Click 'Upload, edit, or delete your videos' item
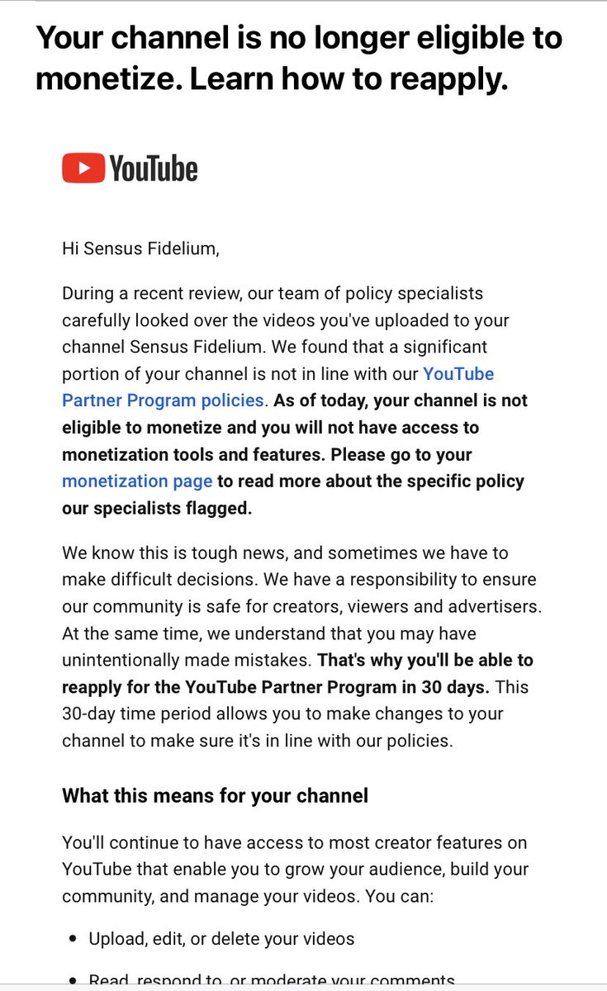 221,938
